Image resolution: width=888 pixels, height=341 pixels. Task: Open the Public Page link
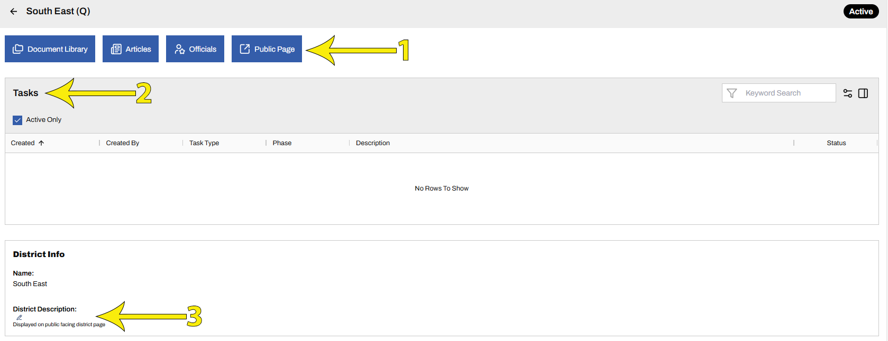click(x=267, y=49)
